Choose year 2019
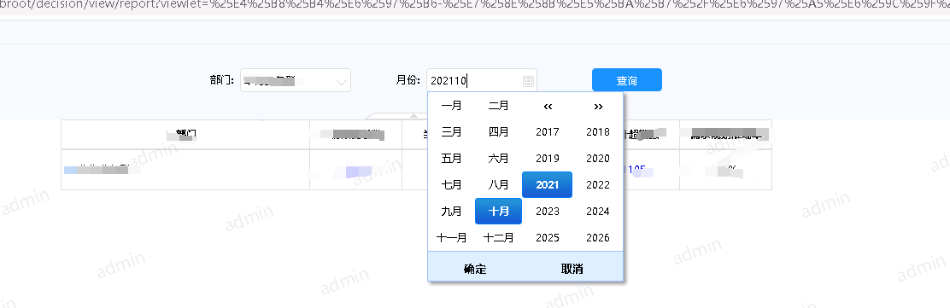950x308 pixels. tap(548, 159)
